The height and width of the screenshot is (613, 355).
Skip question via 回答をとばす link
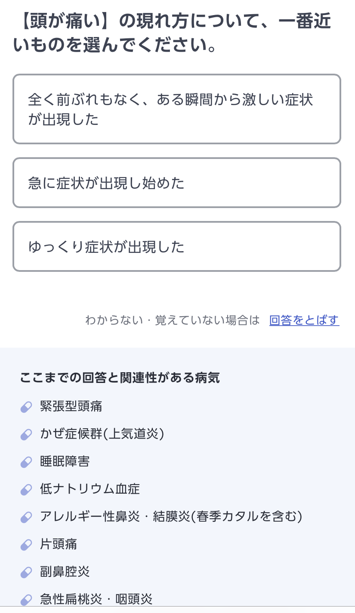coord(304,320)
